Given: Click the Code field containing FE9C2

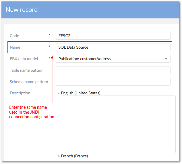Looking at the screenshot, I should point(113,36).
